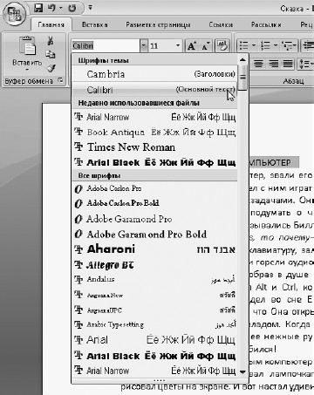Switch to the Главная tab
The image size is (314, 395).
click(51, 24)
